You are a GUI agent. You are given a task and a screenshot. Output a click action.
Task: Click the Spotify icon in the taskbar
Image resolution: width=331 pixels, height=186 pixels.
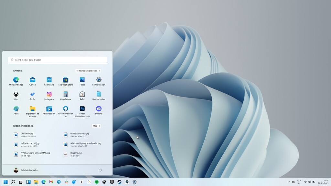pyautogui.click(x=97, y=182)
